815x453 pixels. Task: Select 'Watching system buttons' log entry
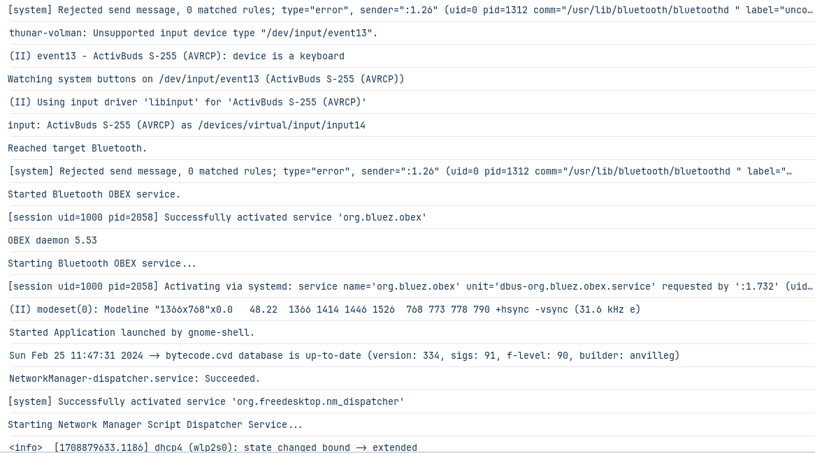pos(407,79)
